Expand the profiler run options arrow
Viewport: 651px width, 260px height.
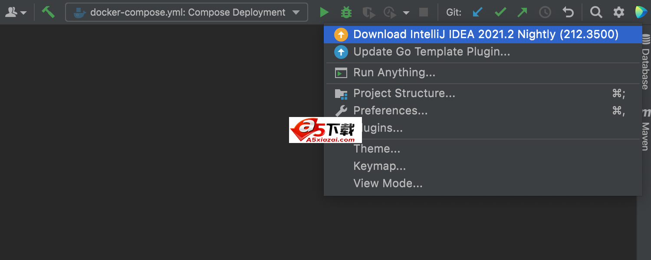click(x=406, y=13)
